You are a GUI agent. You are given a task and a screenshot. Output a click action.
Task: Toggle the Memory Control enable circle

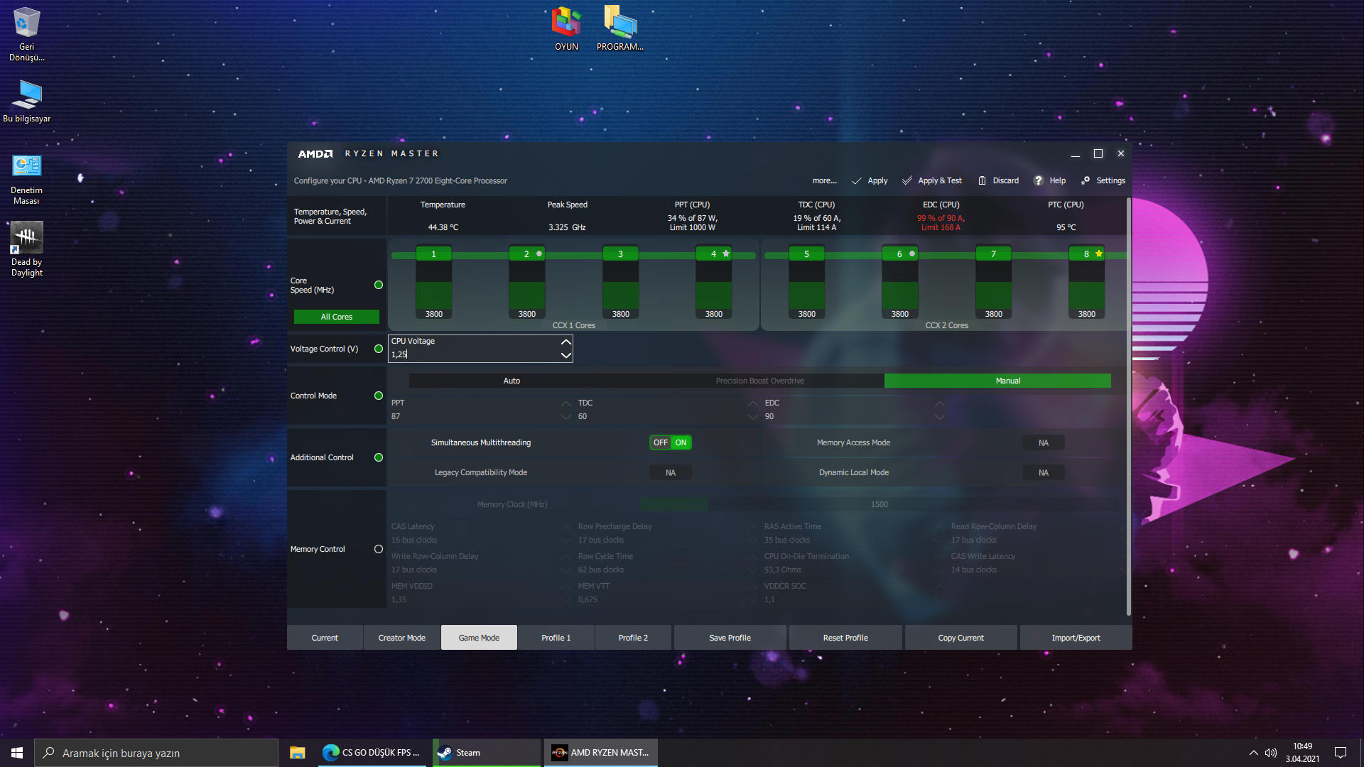379,549
